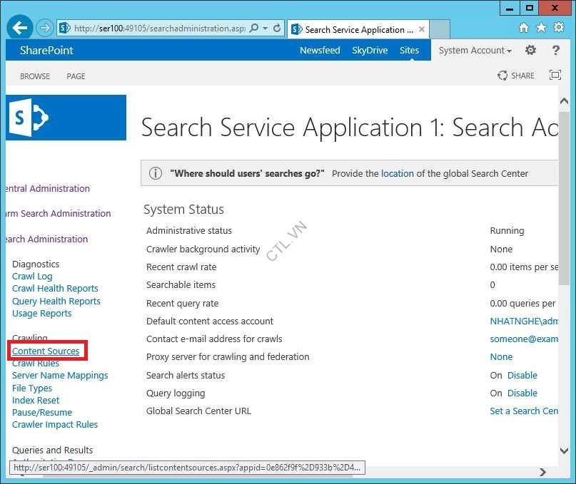Click the Global Search Center URL label
This screenshot has width=576, height=484.
click(198, 411)
